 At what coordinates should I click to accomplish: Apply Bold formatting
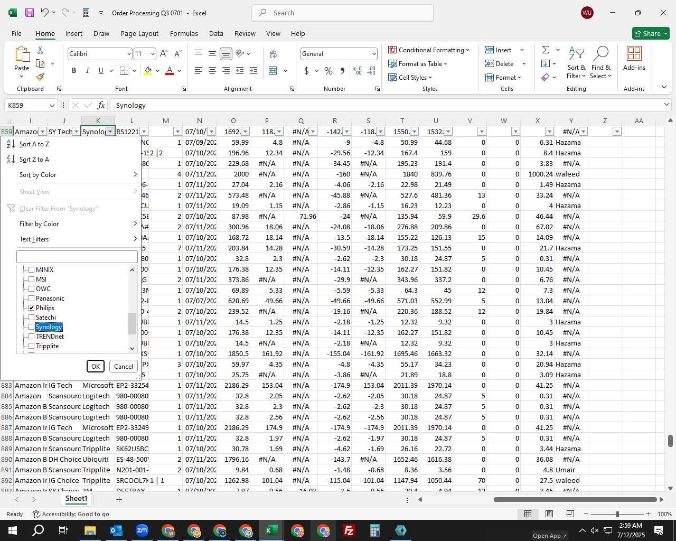[x=74, y=71]
